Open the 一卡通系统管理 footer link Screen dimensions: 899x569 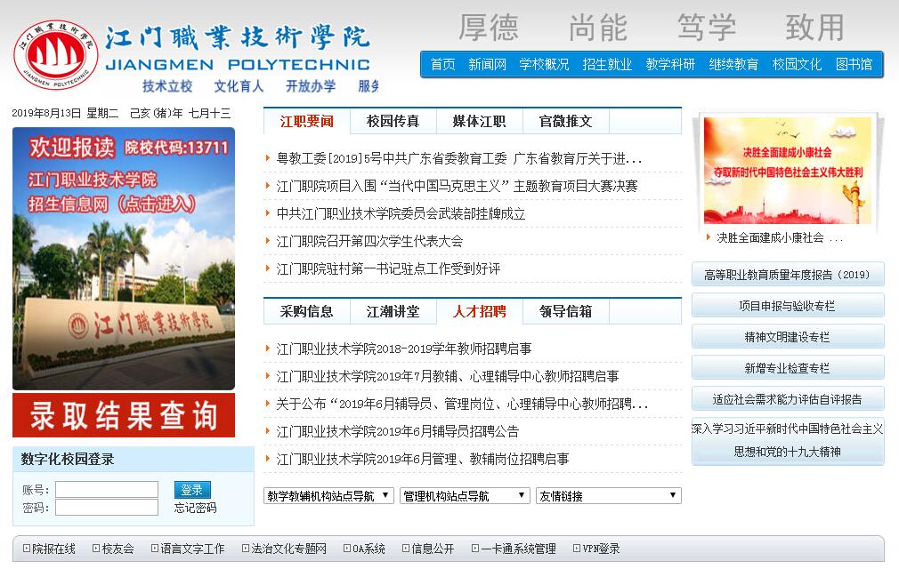(x=517, y=549)
